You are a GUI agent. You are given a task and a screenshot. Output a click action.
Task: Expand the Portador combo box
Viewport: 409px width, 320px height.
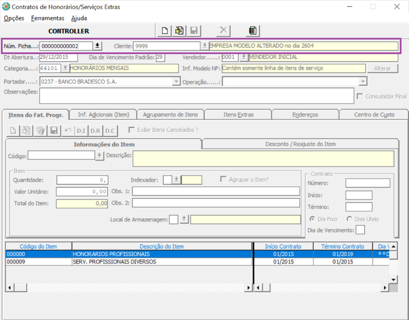177,81
